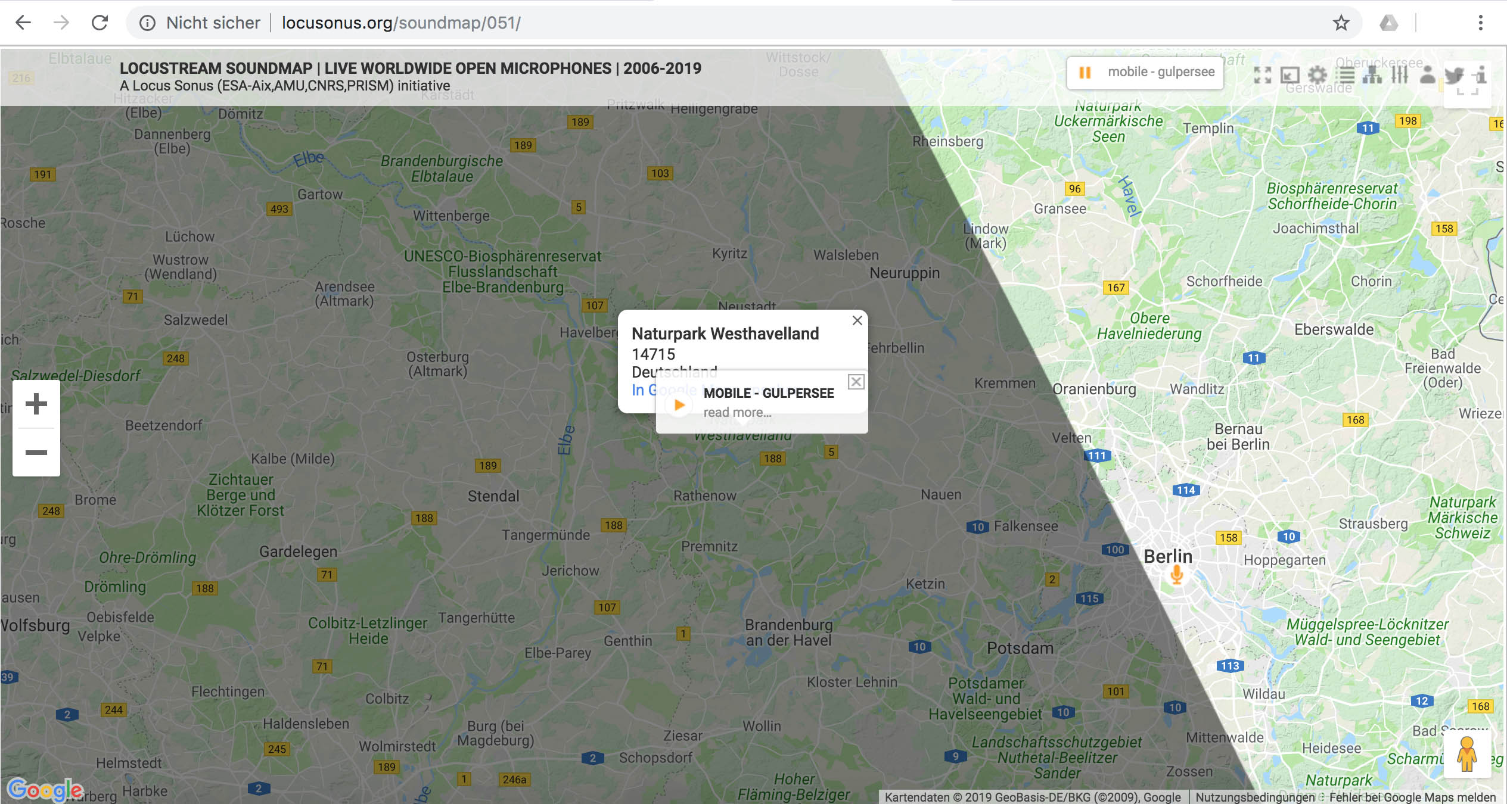This screenshot has height=804, width=1507.
Task: Click the Stendal city label
Action: click(493, 496)
